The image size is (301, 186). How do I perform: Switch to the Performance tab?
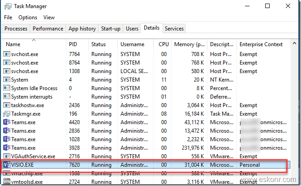[x=48, y=29]
